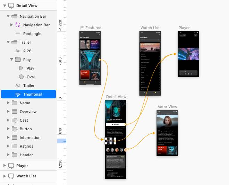Click the 2:26 text layer icon
This screenshot has height=185, width=229.
(18, 51)
